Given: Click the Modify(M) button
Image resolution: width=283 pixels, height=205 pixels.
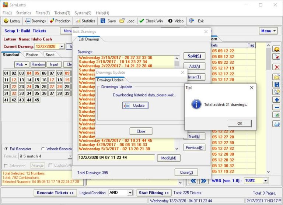Looking at the screenshot, I should point(169,158).
